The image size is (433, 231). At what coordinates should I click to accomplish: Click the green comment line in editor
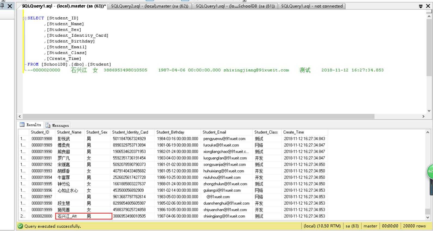[x=205, y=70]
